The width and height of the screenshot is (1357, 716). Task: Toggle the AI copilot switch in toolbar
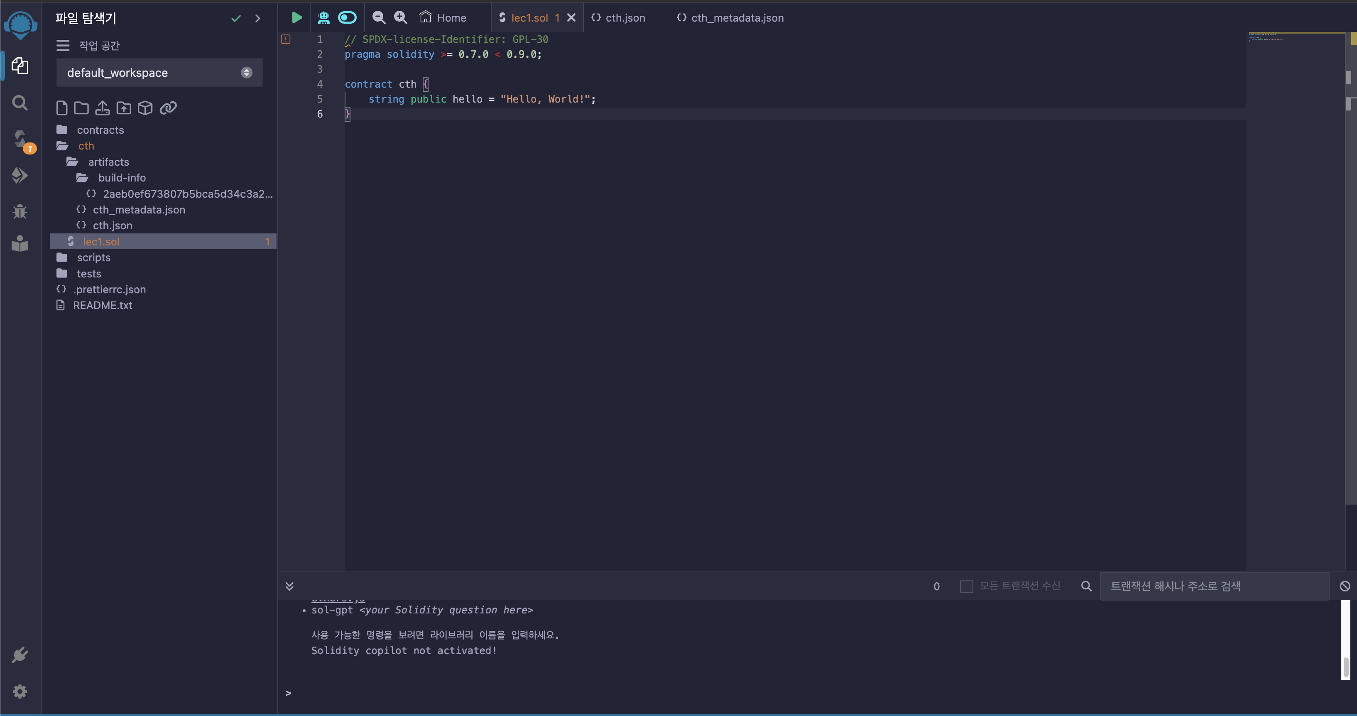(347, 18)
